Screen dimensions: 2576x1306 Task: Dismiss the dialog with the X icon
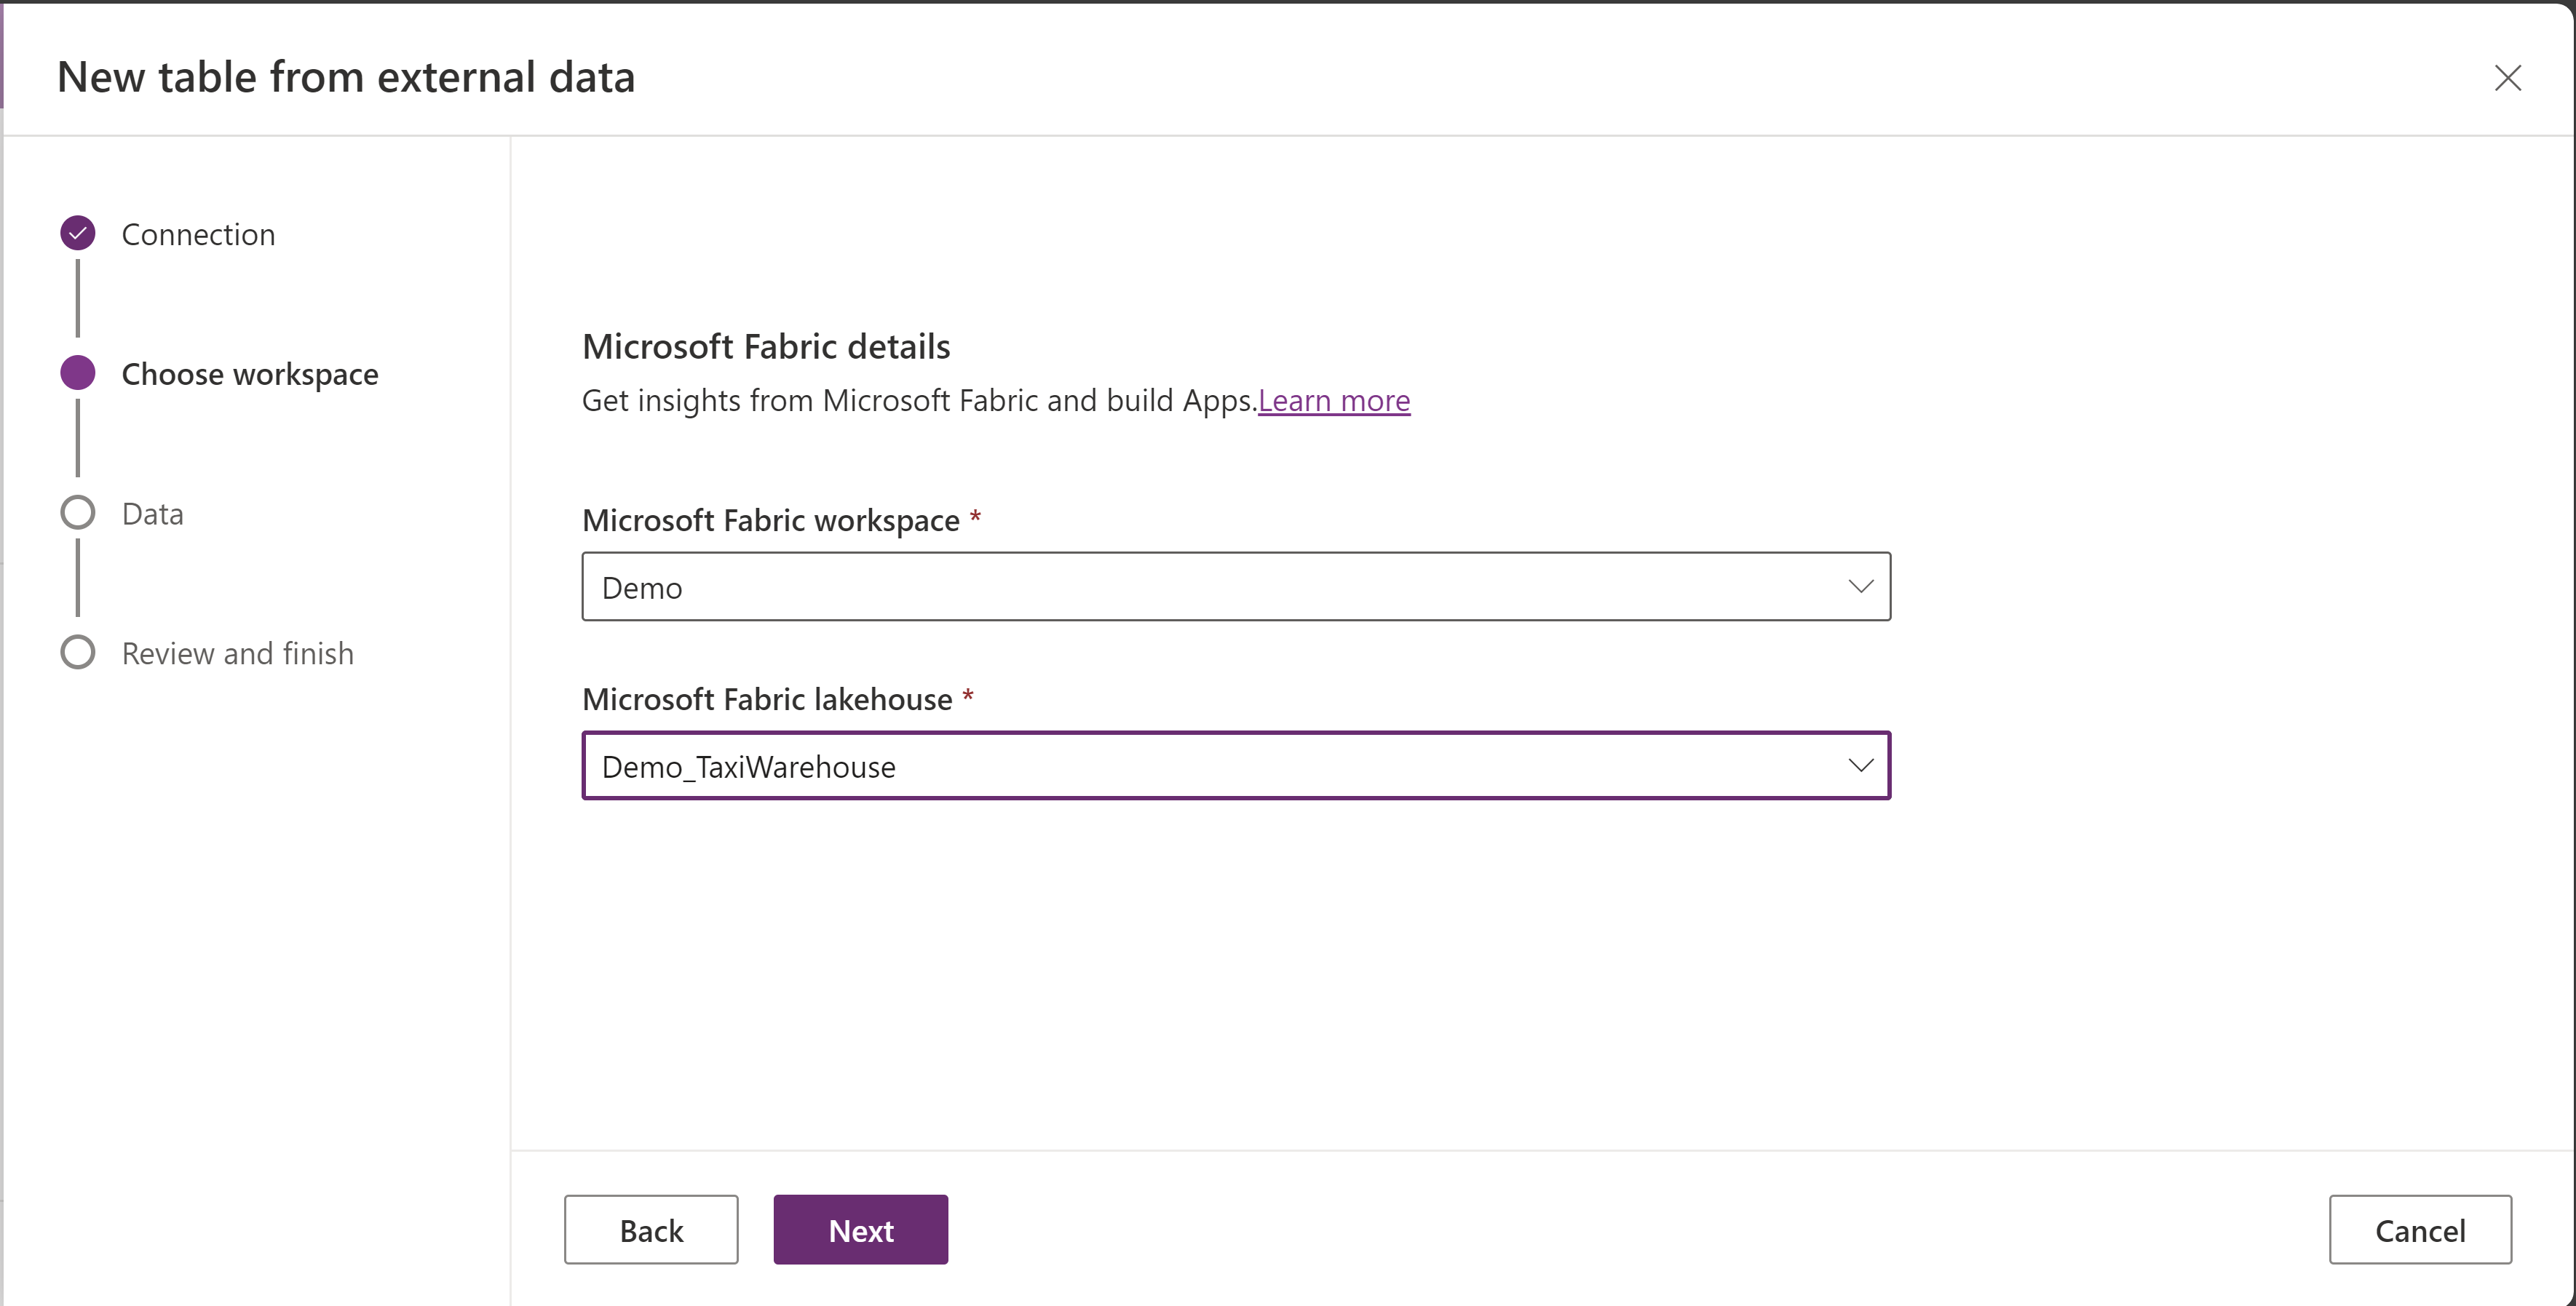pos(2509,78)
